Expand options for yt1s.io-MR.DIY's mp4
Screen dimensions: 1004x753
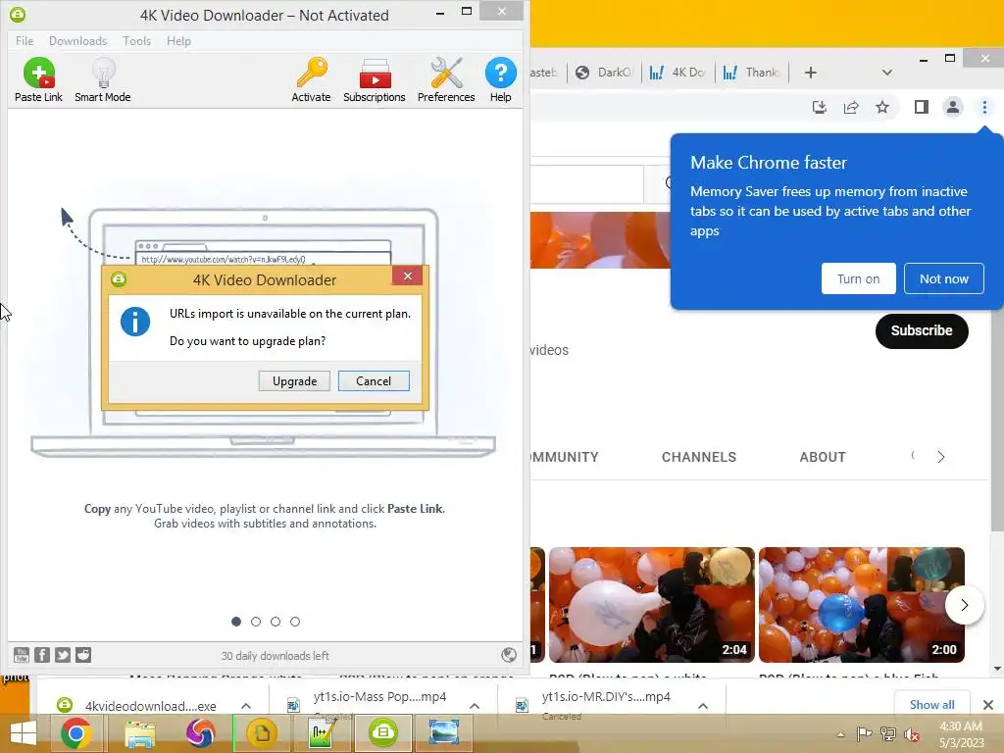click(x=702, y=706)
